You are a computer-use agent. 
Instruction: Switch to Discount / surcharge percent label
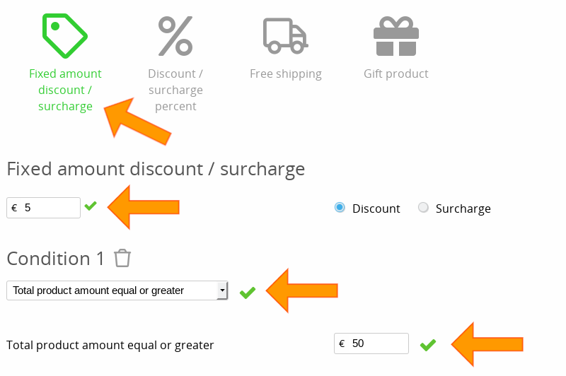(x=175, y=90)
